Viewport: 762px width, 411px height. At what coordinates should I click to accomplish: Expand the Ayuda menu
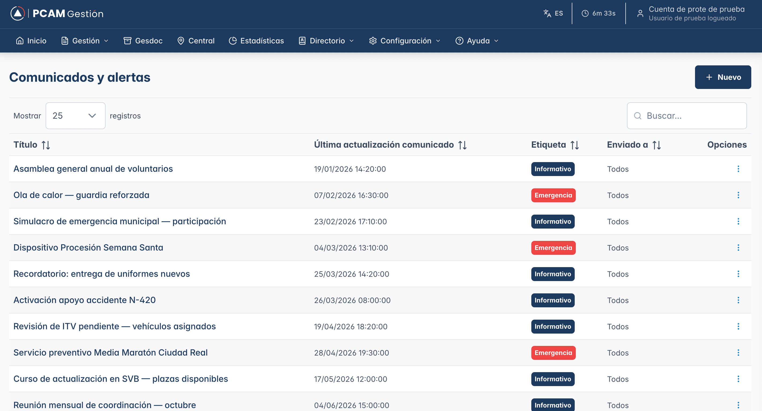(477, 41)
